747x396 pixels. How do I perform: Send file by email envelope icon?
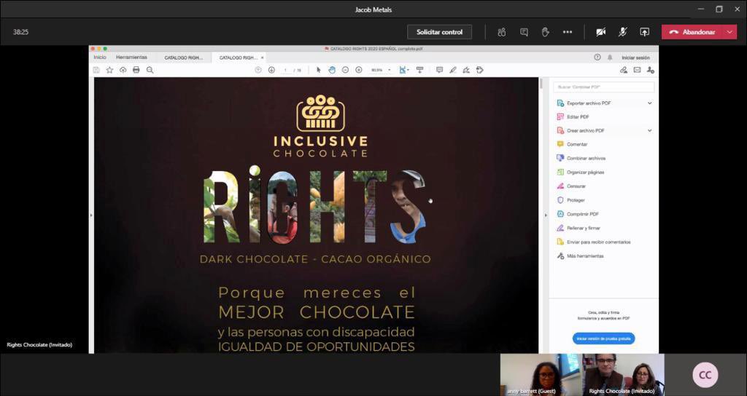click(637, 70)
